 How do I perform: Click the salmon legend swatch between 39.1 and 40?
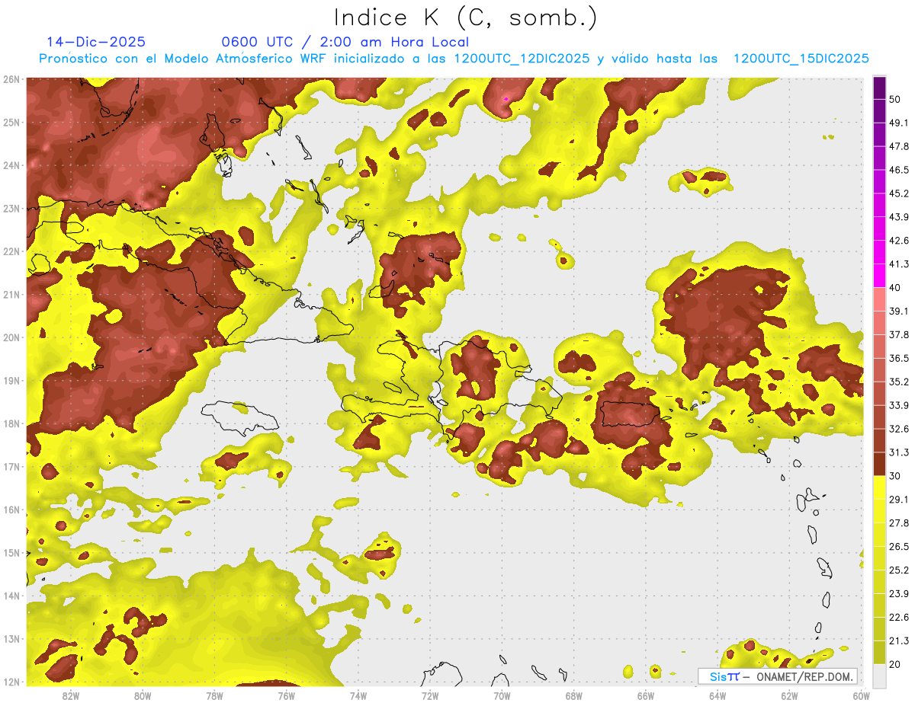click(x=879, y=299)
